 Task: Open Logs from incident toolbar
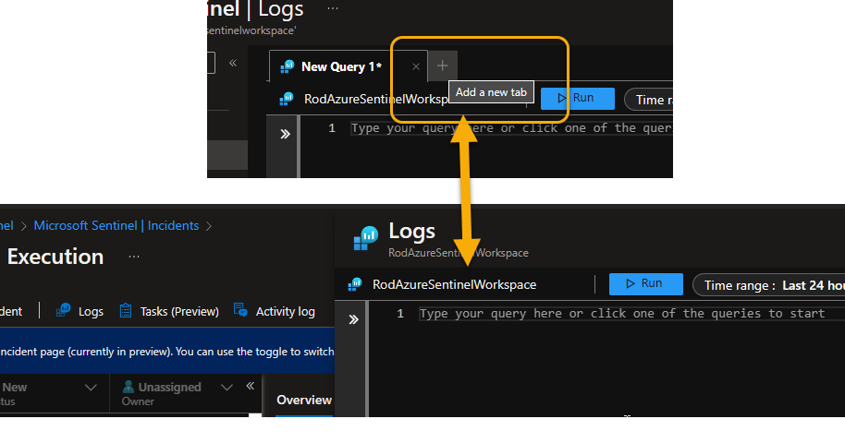coord(80,311)
